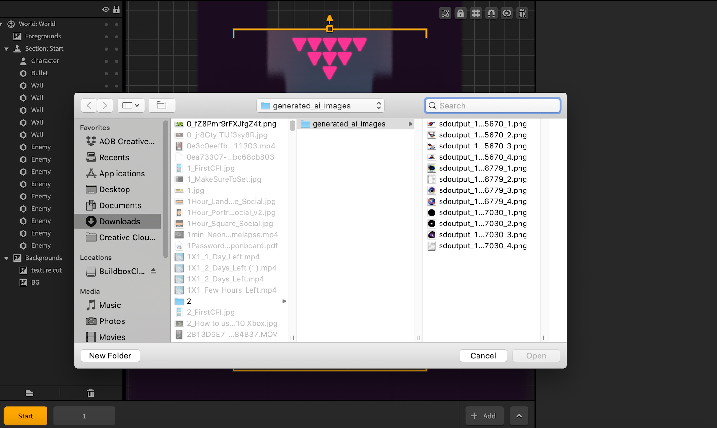Select Downloads in the Favorites sidebar
This screenshot has width=717, height=428.
pos(119,221)
